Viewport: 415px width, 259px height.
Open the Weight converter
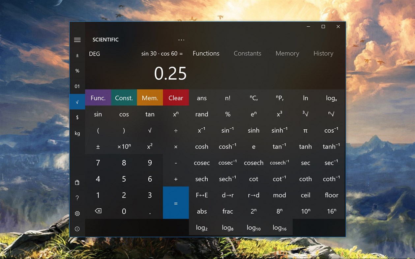click(77, 133)
